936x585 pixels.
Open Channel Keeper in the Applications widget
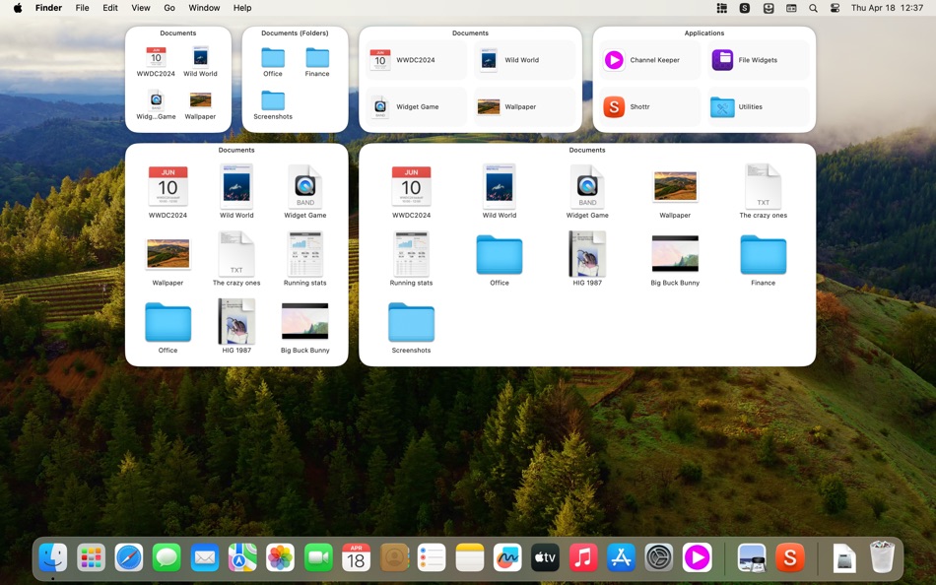tap(647, 60)
